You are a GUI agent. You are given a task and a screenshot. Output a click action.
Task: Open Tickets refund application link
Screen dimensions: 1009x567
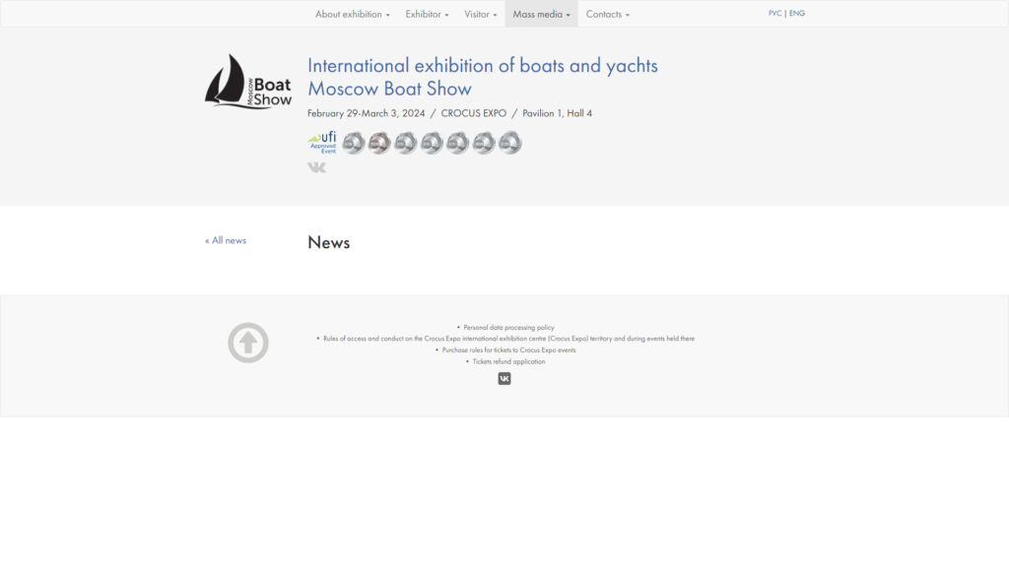tap(508, 361)
